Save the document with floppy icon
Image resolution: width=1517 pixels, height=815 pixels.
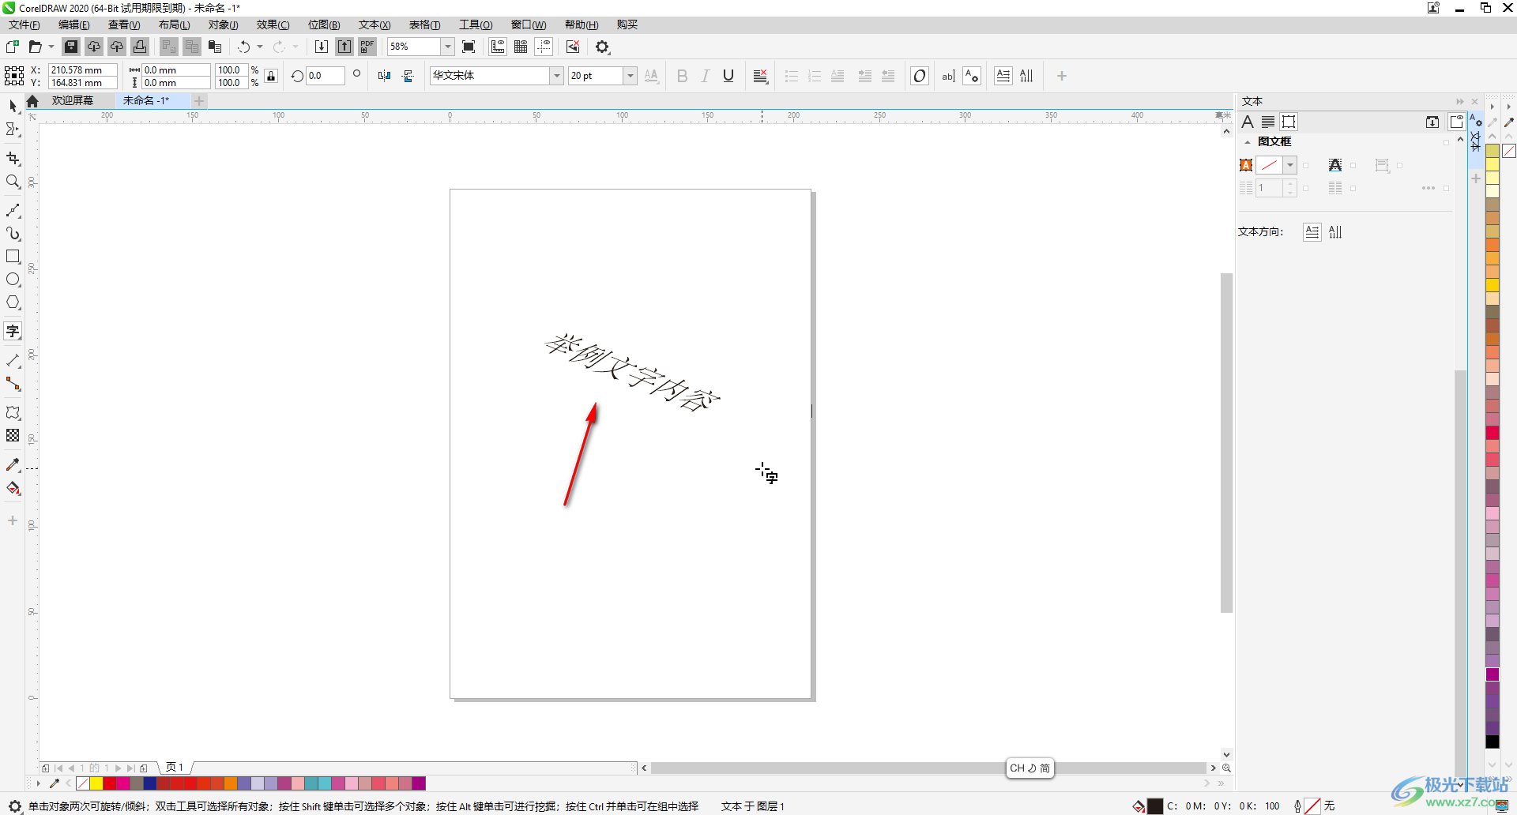(x=71, y=47)
